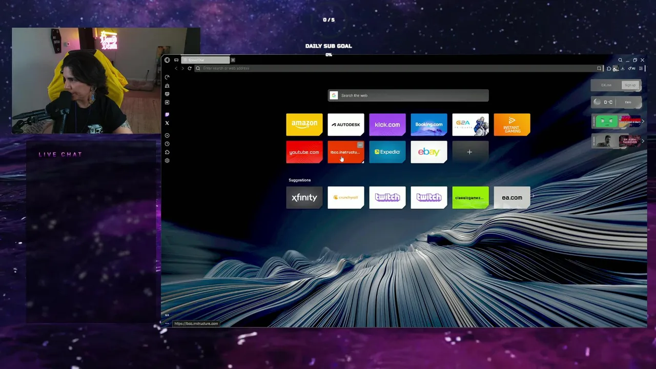Open GX Control speedometer icon in sidebar
Screen dimensions: 656x369
coord(167,77)
